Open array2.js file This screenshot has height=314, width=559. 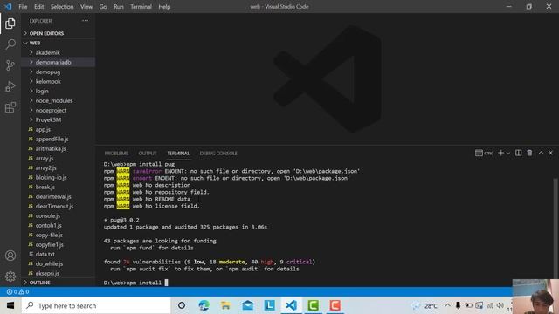point(59,167)
